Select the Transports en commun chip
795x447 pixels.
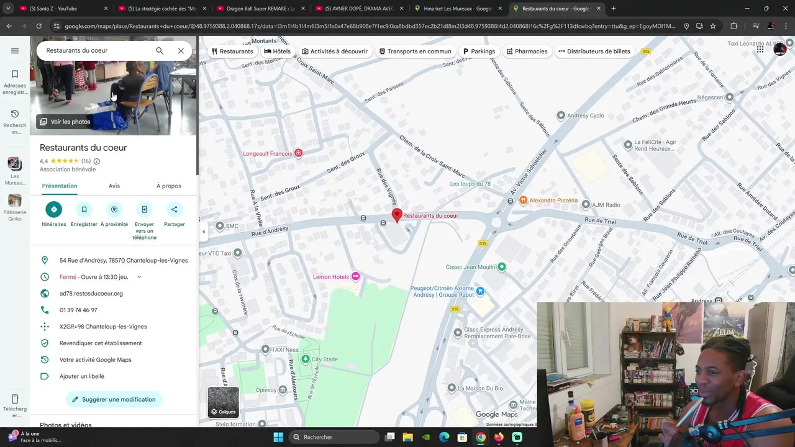coord(416,52)
